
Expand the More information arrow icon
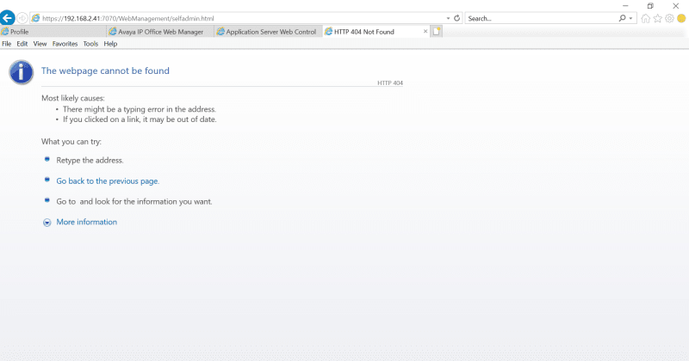[x=47, y=223]
